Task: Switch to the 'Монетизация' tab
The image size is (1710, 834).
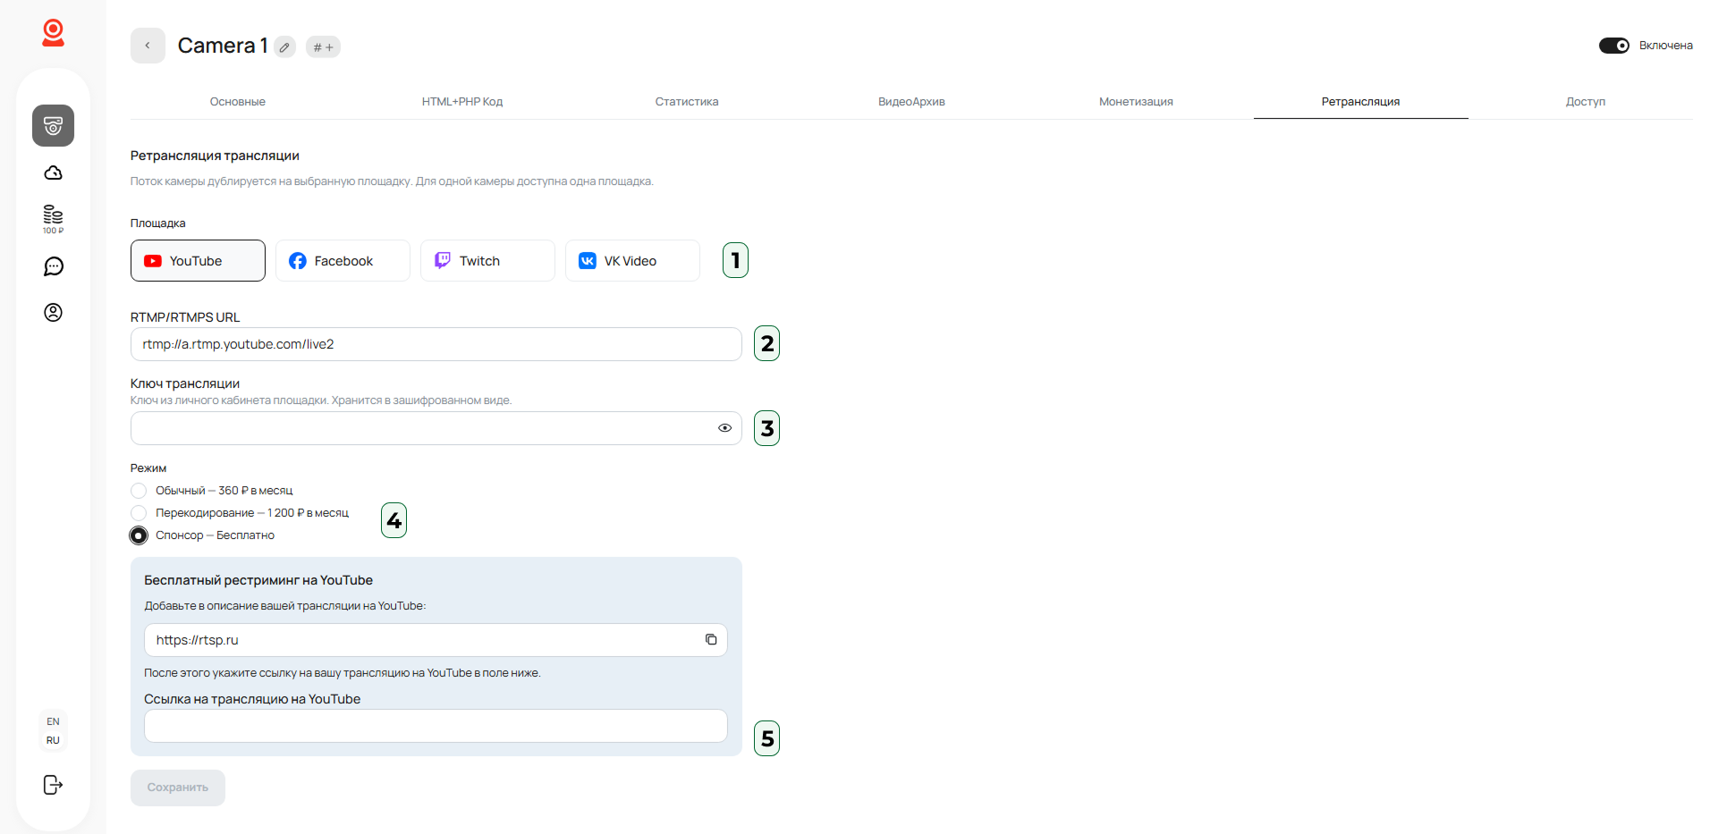Action: pyautogui.click(x=1136, y=102)
